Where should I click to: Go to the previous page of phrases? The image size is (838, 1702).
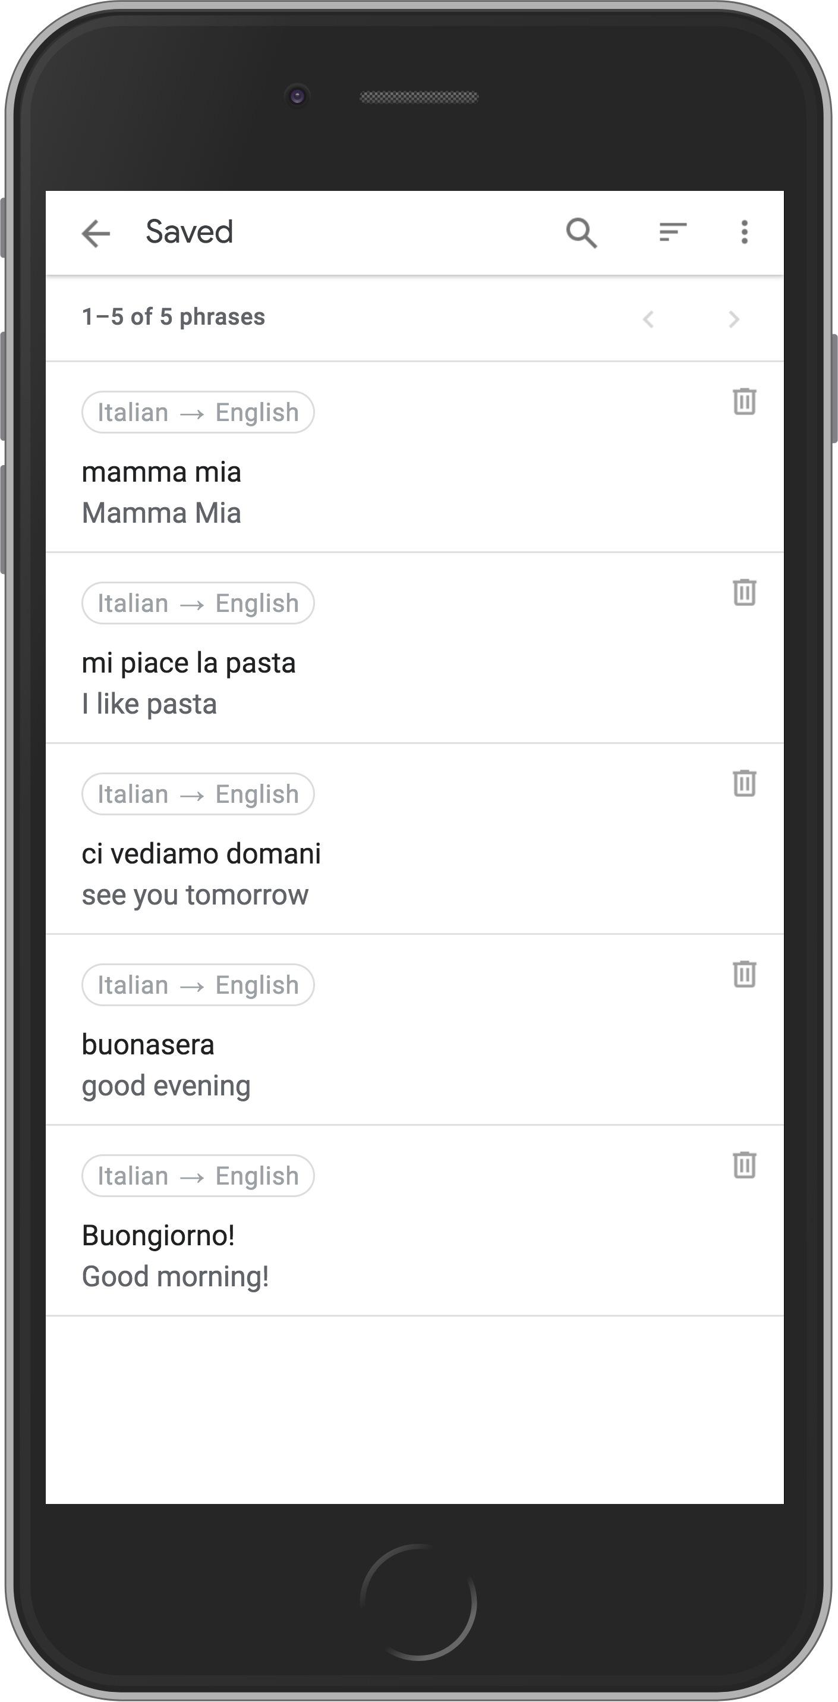(x=648, y=320)
